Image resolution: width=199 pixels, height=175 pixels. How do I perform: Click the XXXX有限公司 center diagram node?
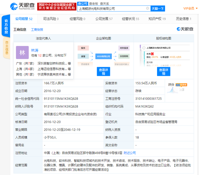point(103,56)
